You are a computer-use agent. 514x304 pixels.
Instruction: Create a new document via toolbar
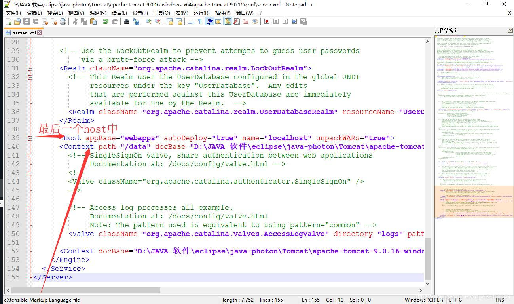pyautogui.click(x=8, y=21)
